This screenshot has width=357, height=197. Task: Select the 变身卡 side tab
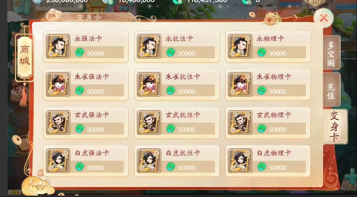[335, 127]
